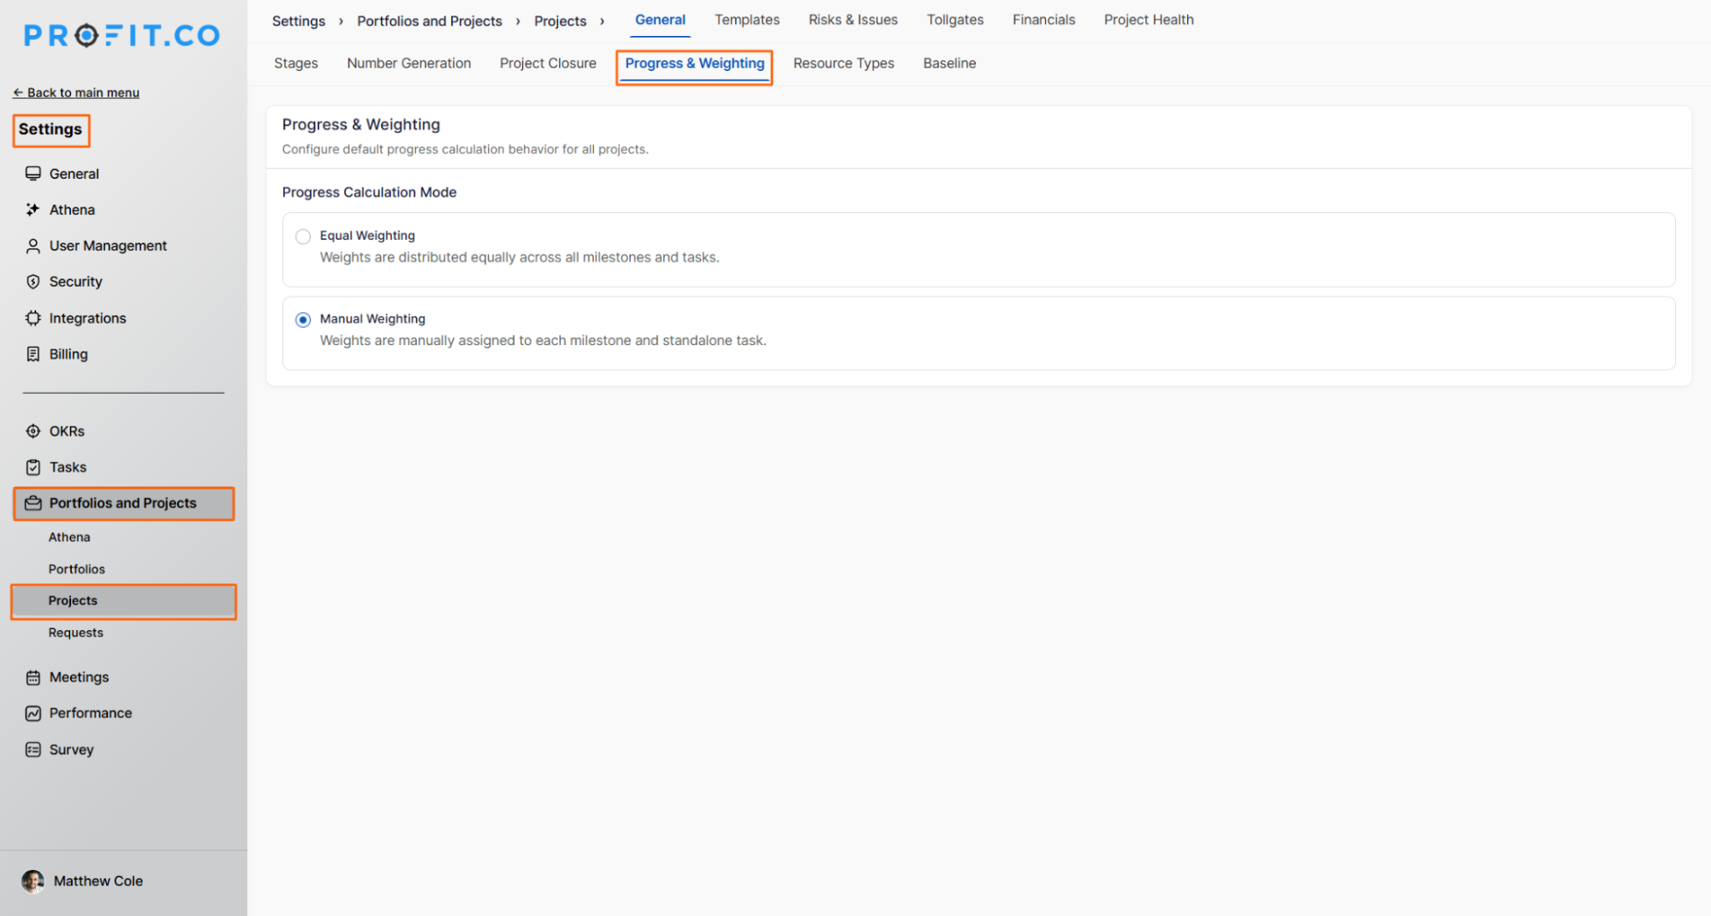Switch to the Baseline sub-tab
This screenshot has height=916, width=1711.
tap(949, 63)
